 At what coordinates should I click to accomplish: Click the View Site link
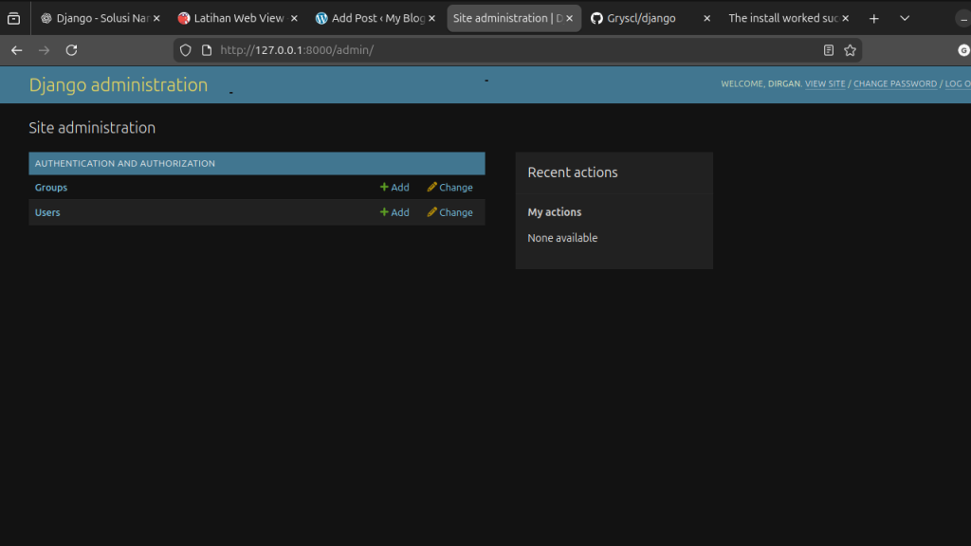tap(825, 84)
